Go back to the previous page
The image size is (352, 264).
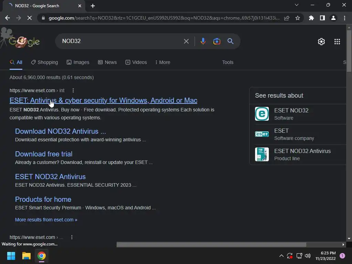[8, 18]
